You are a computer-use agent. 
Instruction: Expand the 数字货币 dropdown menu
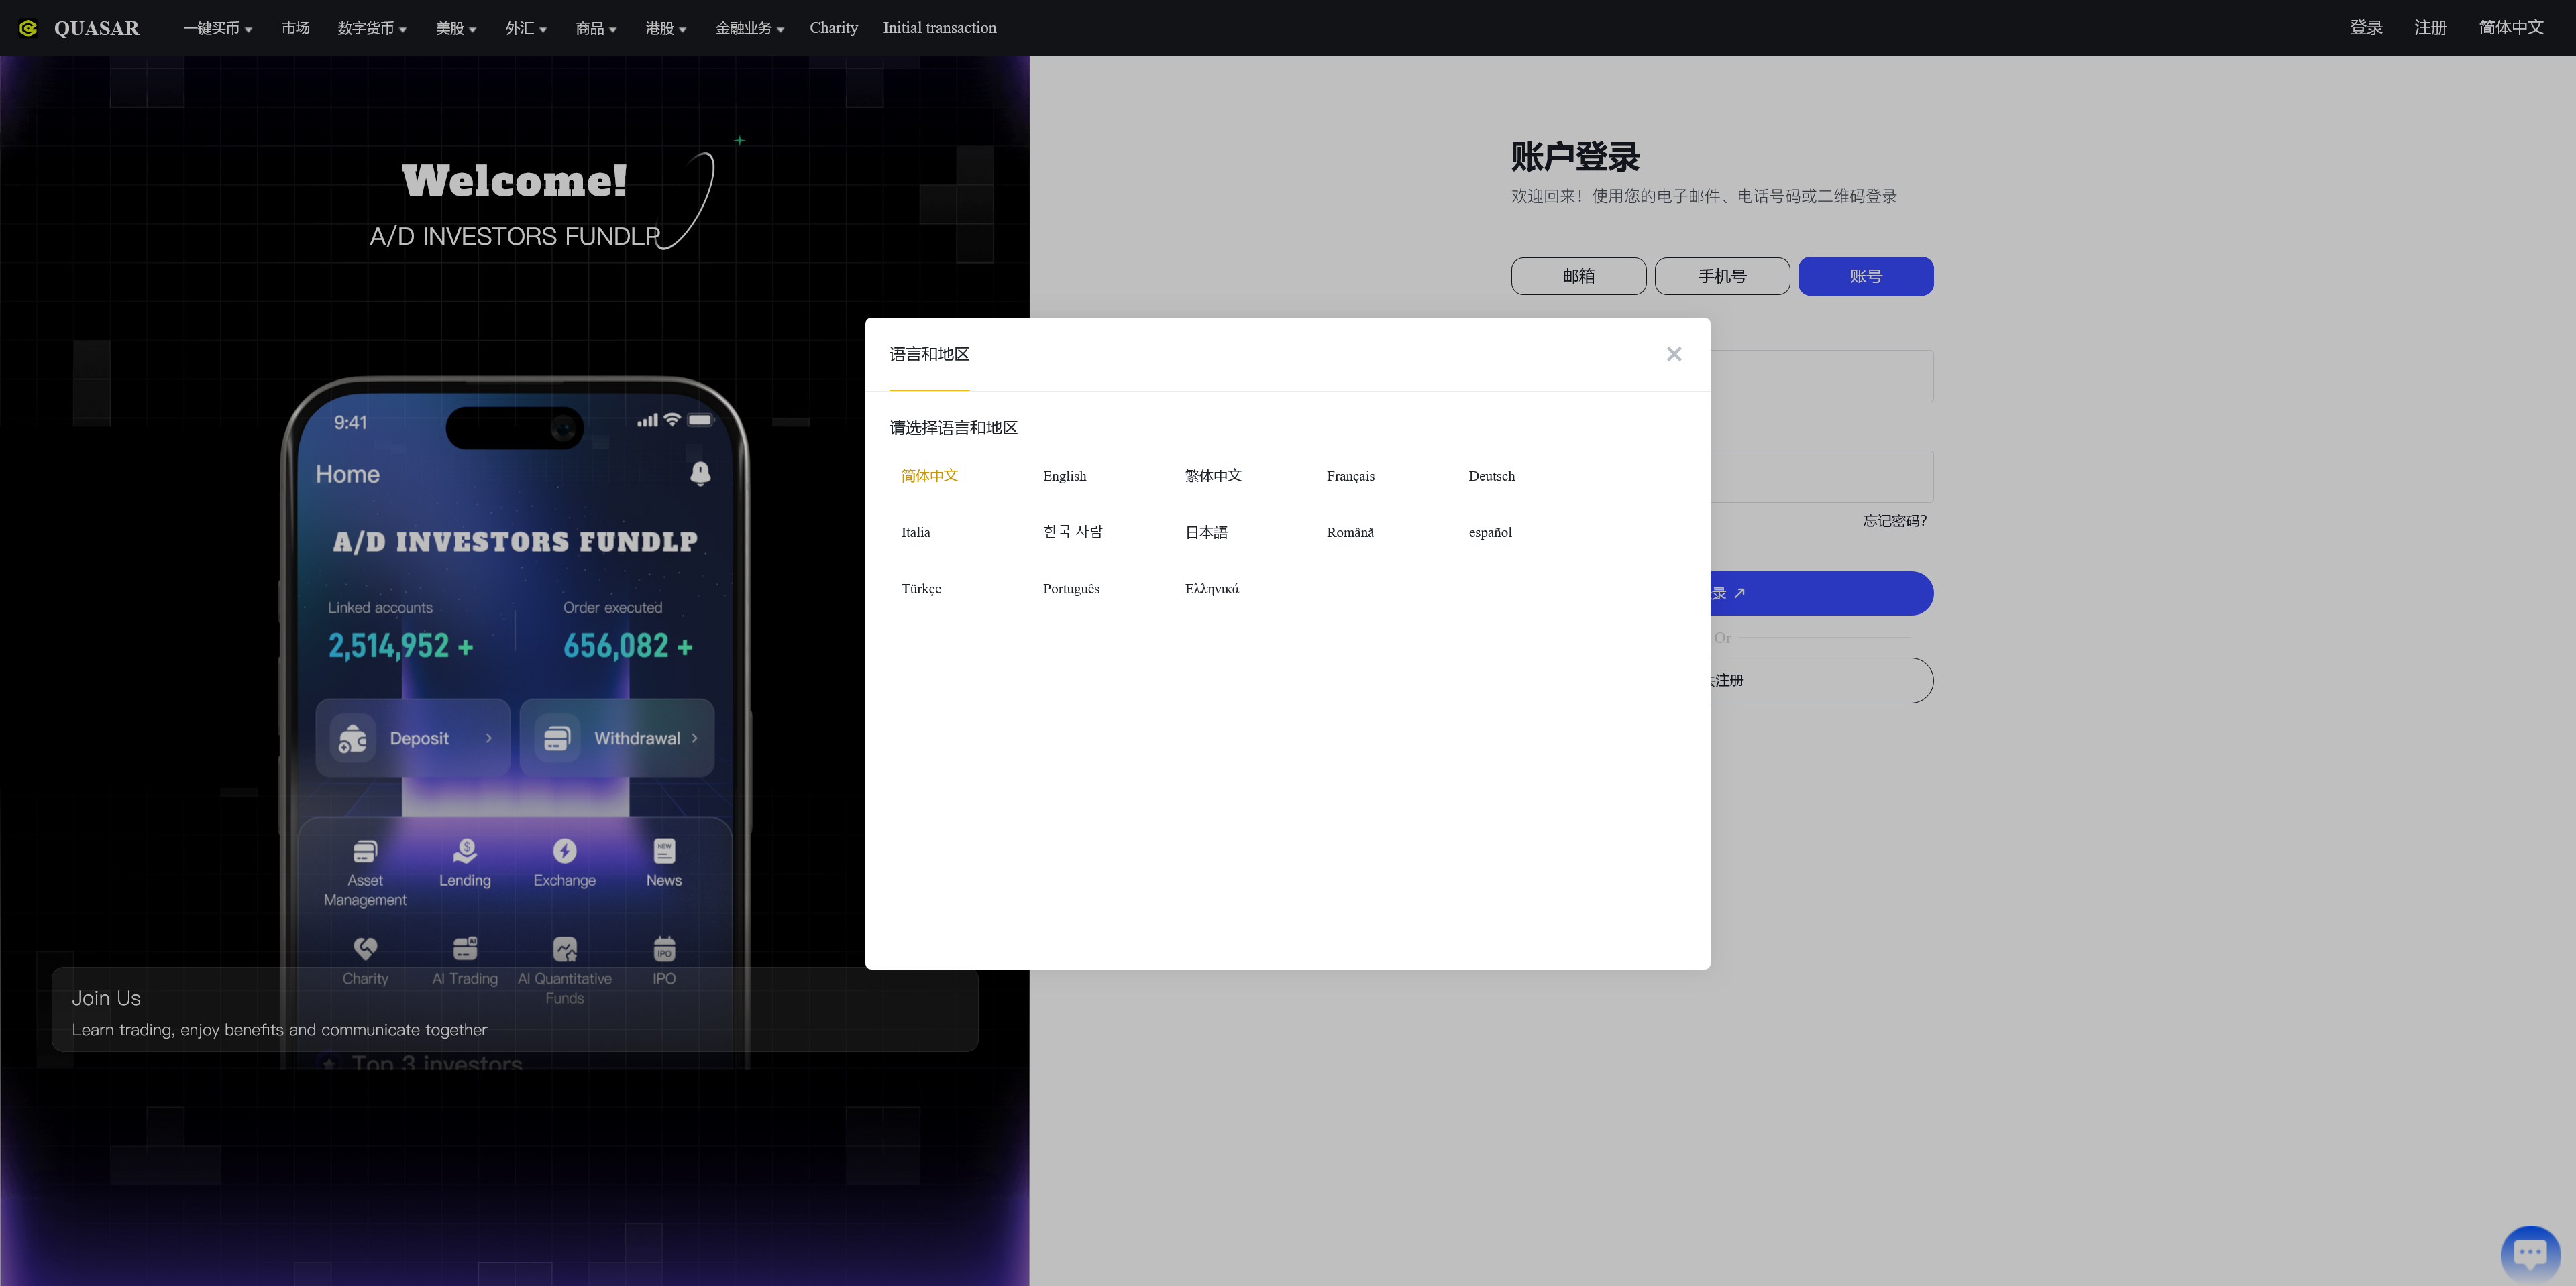click(372, 28)
